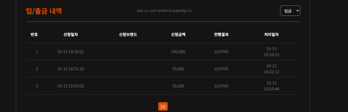Viewport: 348px width, 112px height.
Task: Select request date 10-13 15:43:03
Action: point(71,86)
